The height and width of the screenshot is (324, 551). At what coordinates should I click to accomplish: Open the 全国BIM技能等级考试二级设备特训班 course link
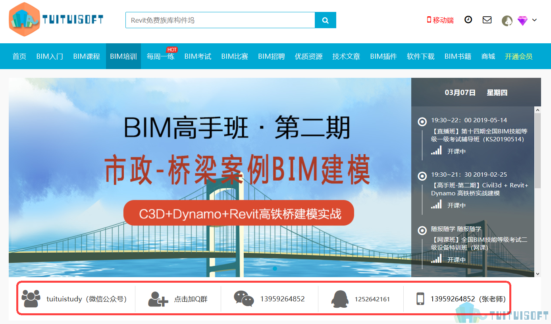(479, 243)
